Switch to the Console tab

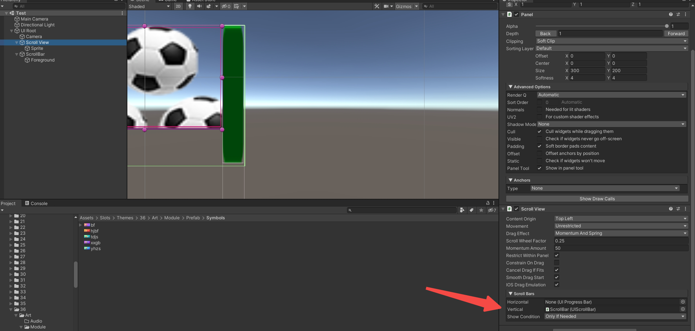coord(36,203)
